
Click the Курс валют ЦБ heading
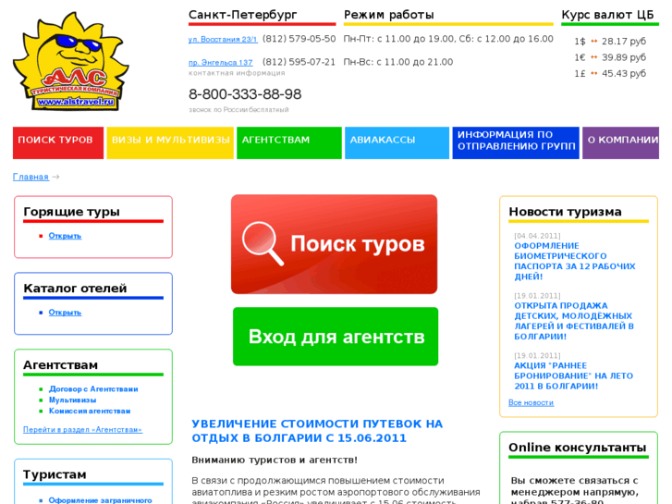(607, 15)
